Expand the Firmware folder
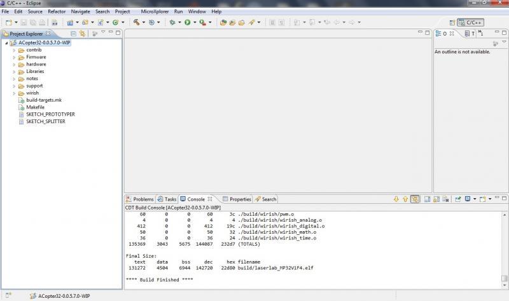509x301 pixels. click(14, 57)
